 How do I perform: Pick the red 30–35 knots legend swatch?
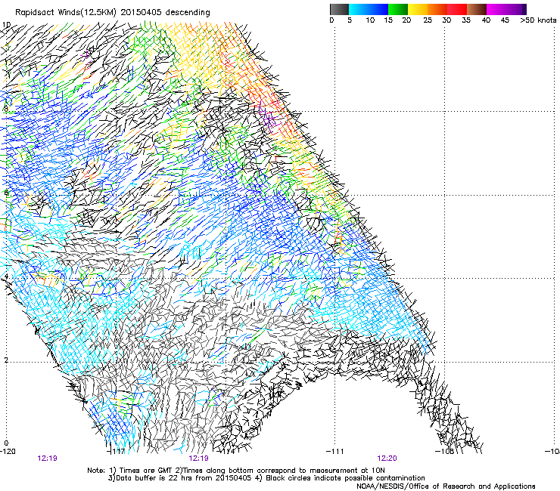(457, 9)
